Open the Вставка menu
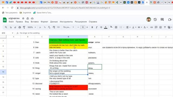This screenshot has width=173, height=97. click(x=35, y=22)
